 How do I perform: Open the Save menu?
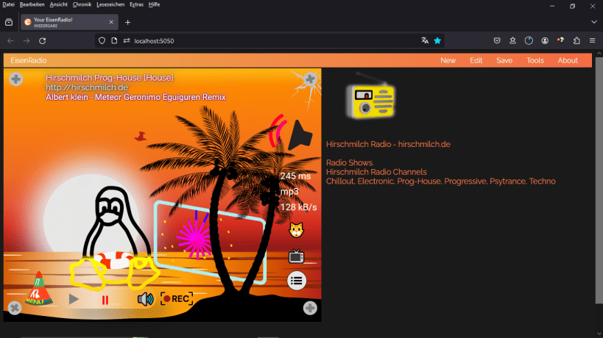click(504, 60)
